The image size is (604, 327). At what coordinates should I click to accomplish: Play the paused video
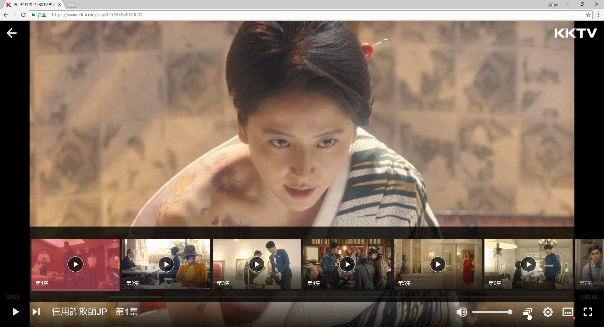(x=15, y=312)
